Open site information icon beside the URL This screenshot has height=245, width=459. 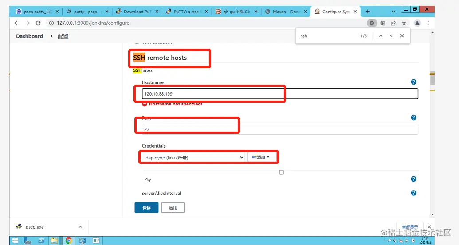coord(51,23)
